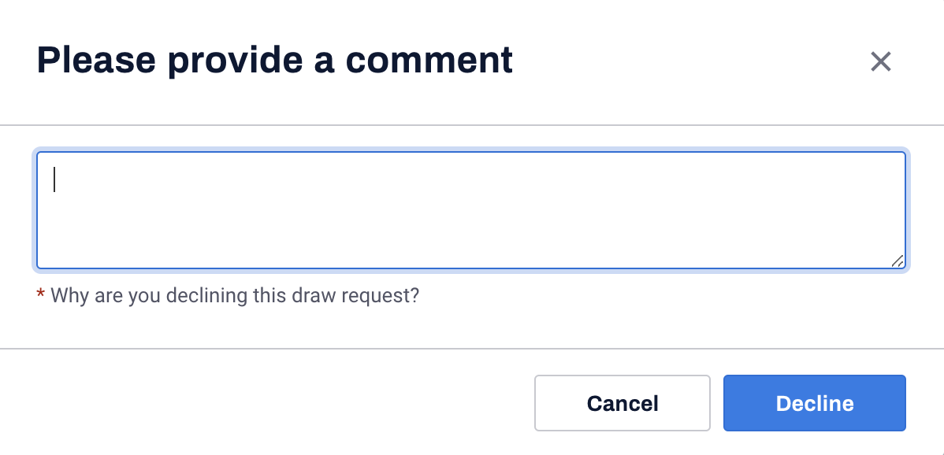Exit the comment modal with the close cross
This screenshot has width=944, height=455.
(x=880, y=61)
